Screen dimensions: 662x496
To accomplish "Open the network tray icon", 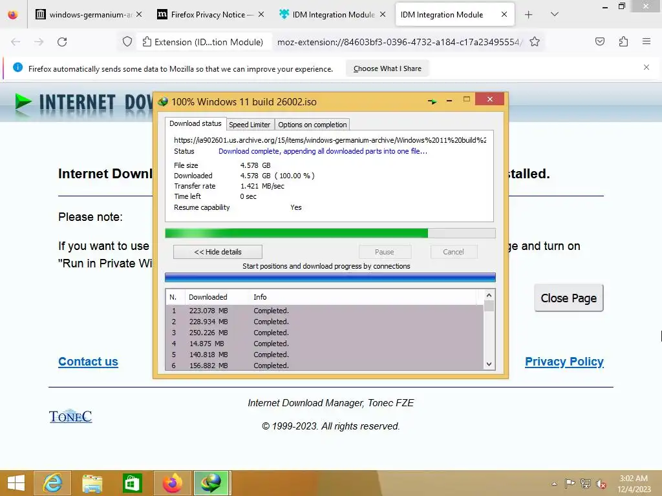I will [586, 483].
